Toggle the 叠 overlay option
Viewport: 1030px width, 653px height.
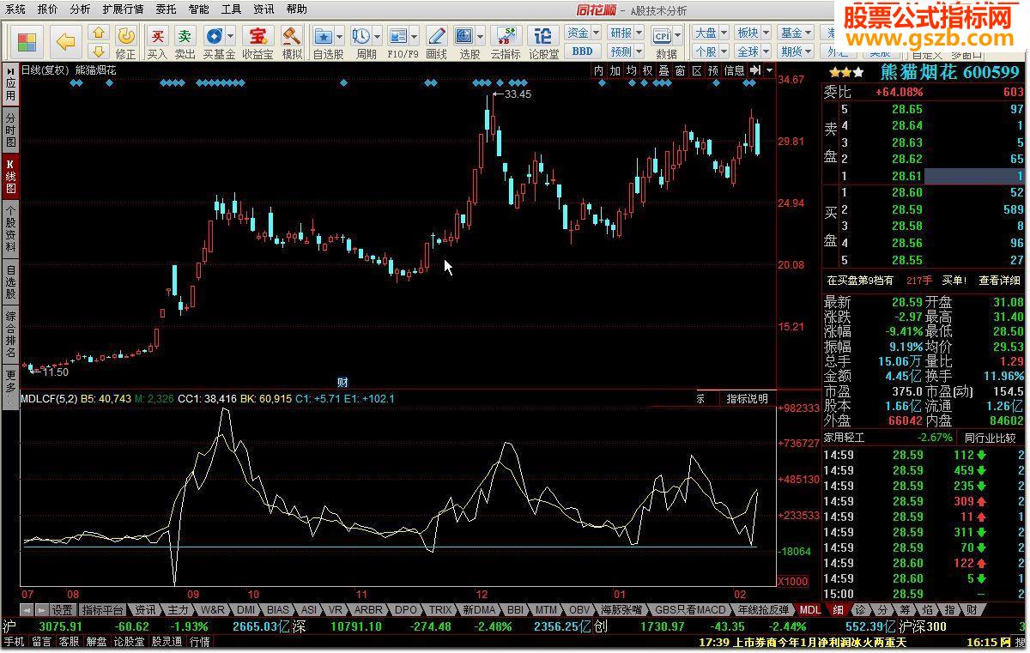[664, 71]
